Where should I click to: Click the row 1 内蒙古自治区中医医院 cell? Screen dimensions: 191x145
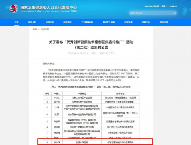82,98
